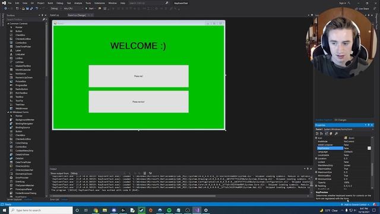The image size is (380, 214).
Task: Click Add to Source Control
Action: click(355, 204)
